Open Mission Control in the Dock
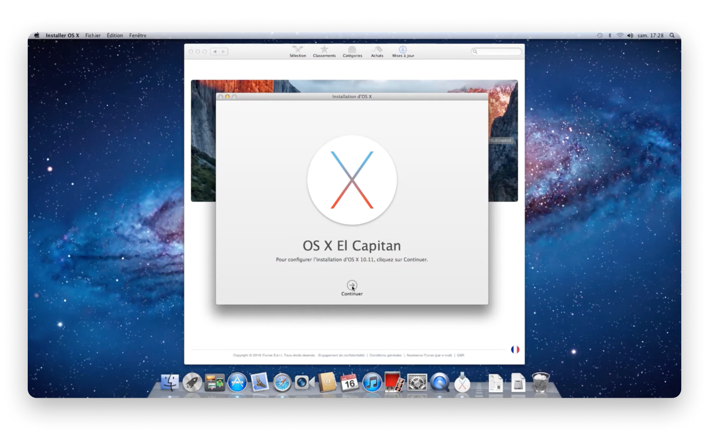Viewport: 709px width, 439px height. (x=215, y=382)
